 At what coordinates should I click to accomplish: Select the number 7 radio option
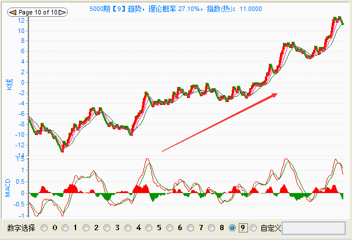pyautogui.click(x=191, y=228)
